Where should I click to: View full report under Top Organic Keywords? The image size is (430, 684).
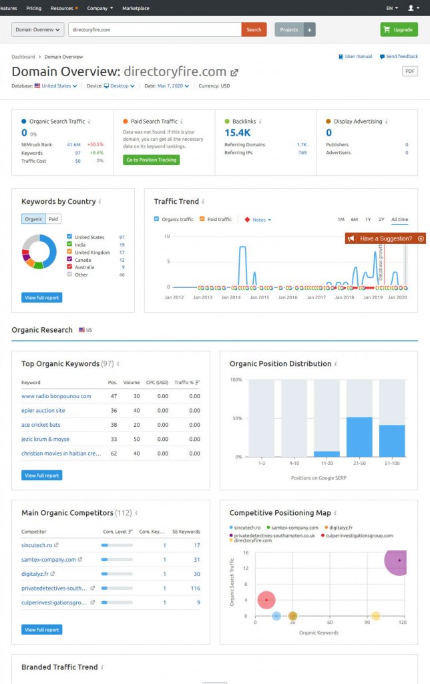coord(42,475)
